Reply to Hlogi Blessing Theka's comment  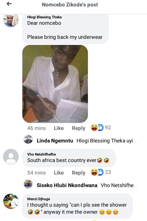tap(78, 128)
